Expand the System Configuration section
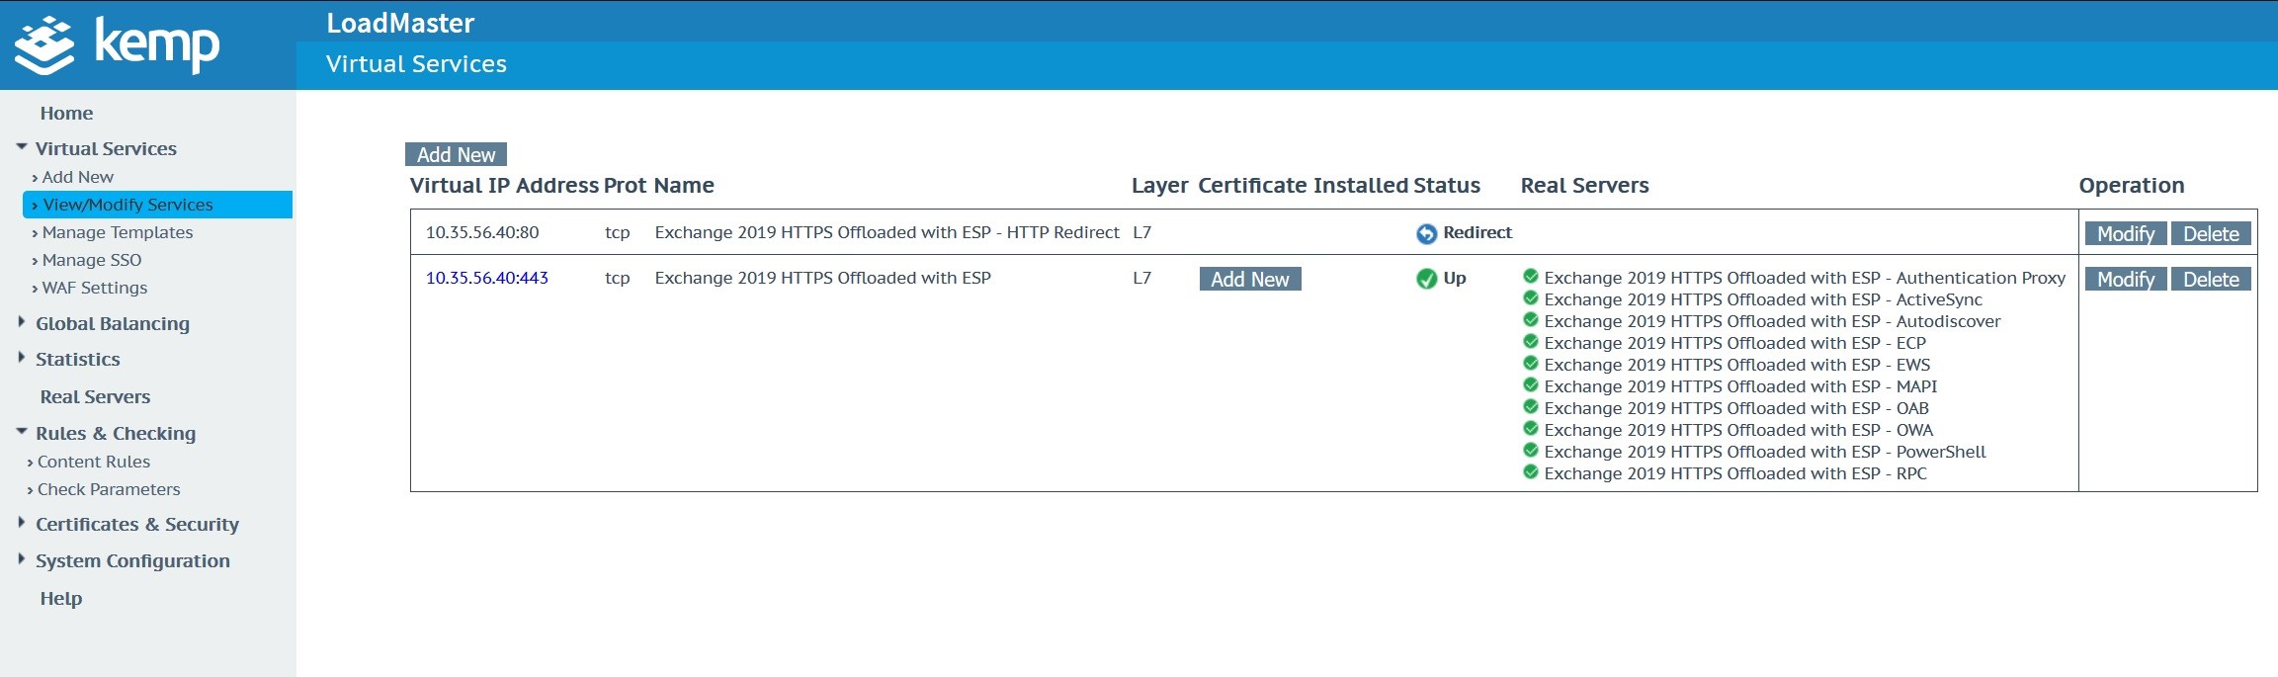The image size is (2278, 677). click(x=22, y=559)
